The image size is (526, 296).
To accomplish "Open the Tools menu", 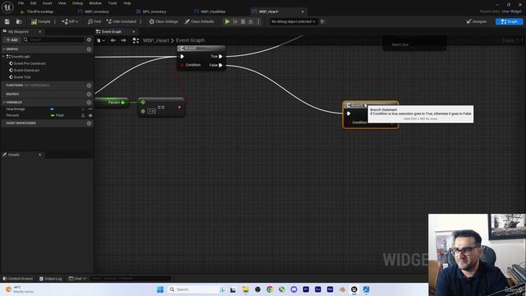I will (113, 3).
